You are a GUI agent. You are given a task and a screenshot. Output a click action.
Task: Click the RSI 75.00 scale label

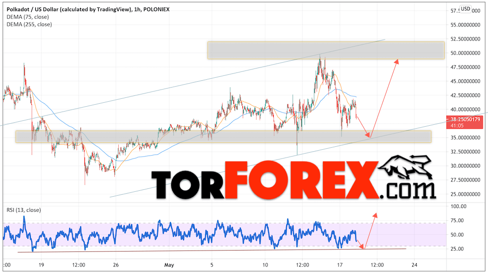coord(457,220)
